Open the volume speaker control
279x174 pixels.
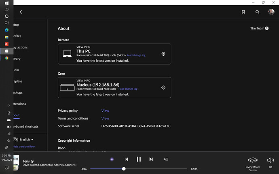[271, 160]
